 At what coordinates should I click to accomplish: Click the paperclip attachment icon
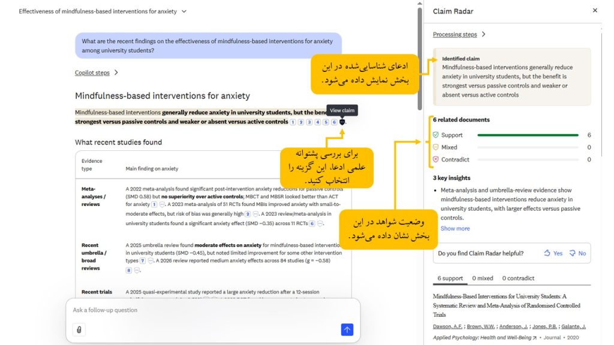[x=79, y=329]
